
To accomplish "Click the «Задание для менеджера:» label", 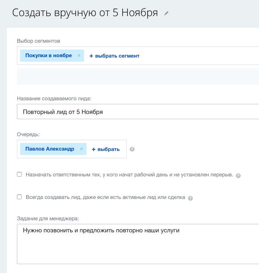I will (x=48, y=219).
